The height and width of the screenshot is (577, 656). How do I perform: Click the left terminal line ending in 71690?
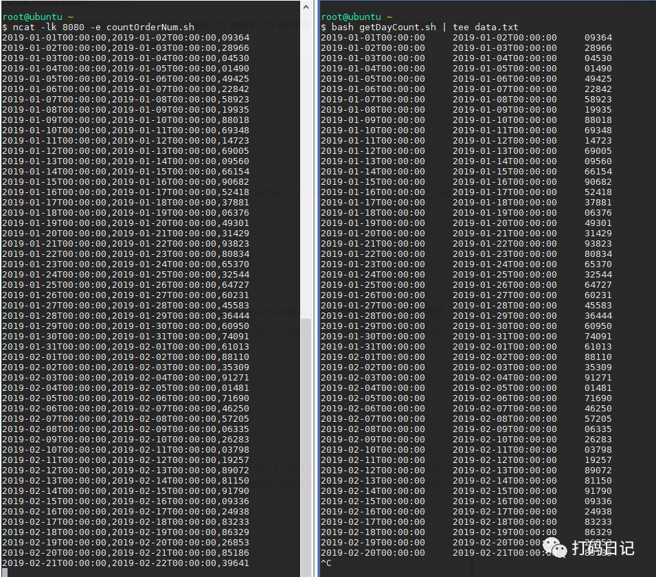126,398
